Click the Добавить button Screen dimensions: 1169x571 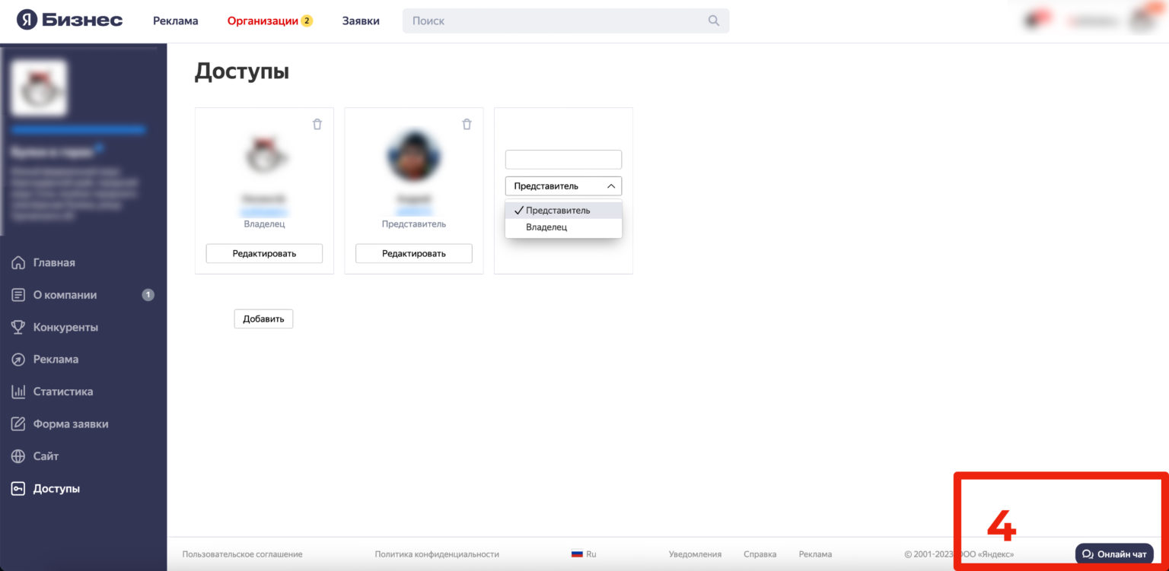[x=263, y=319]
